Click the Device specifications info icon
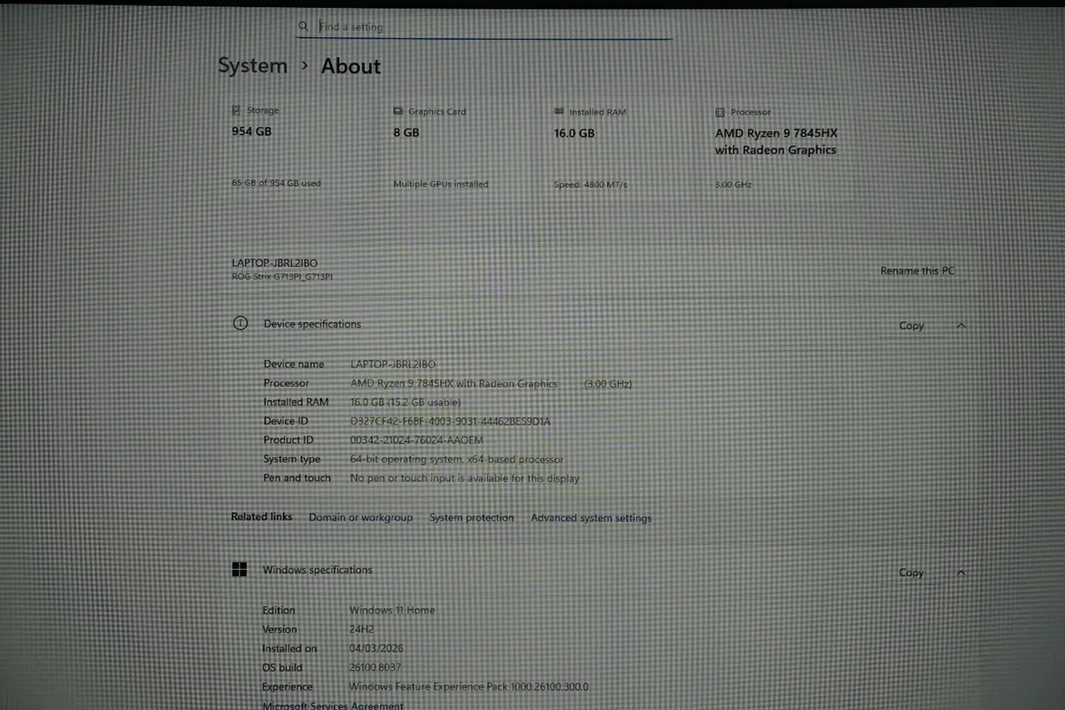This screenshot has height=710, width=1065. (240, 324)
